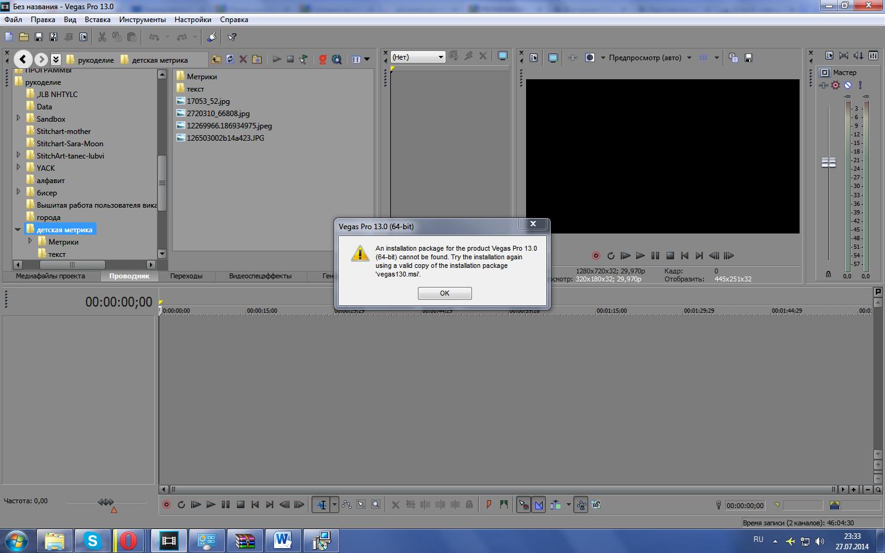Open the Инструменты menu
Viewport: 885px width, 553px height.
click(x=143, y=20)
